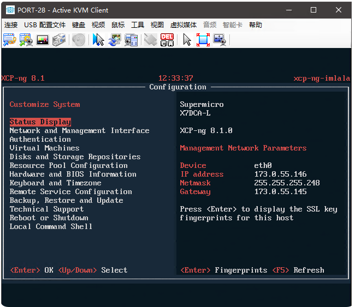This screenshot has height=307, width=355.
Task: Click the gateway value 173.0.55.145
Action: point(280,192)
